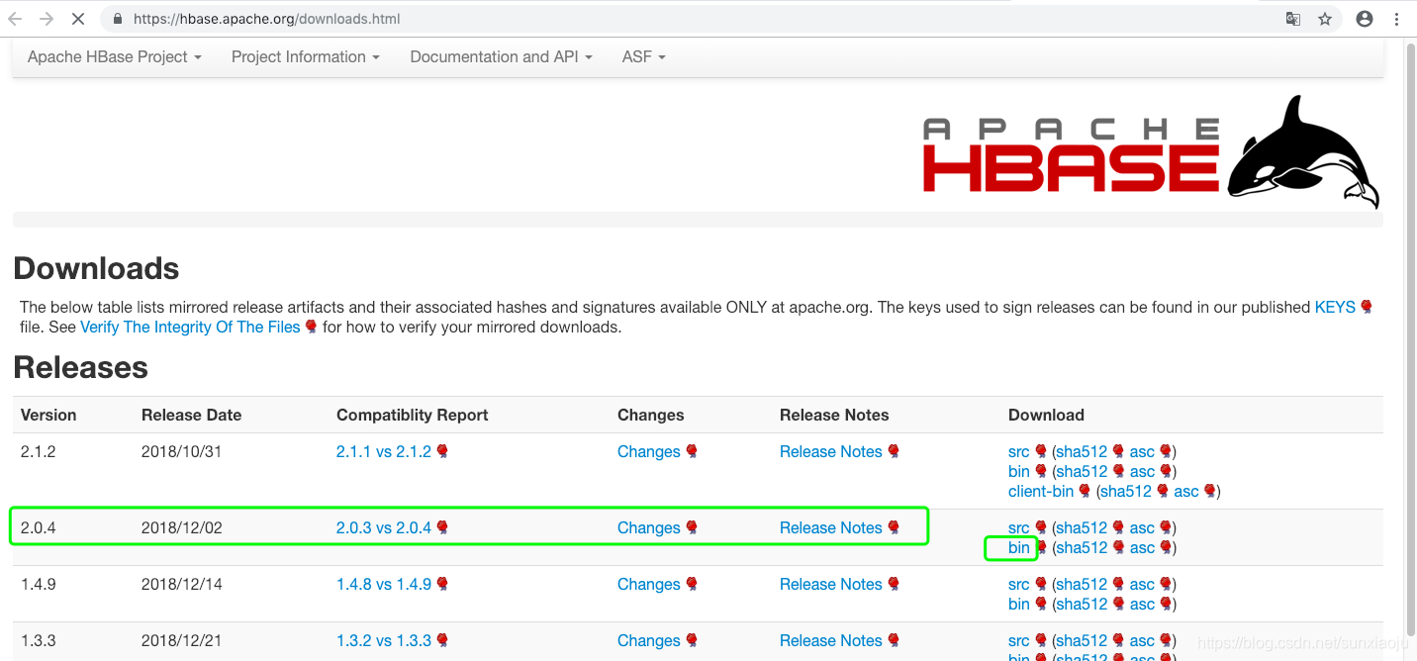Open Changes for version 1.3.3

click(x=649, y=640)
